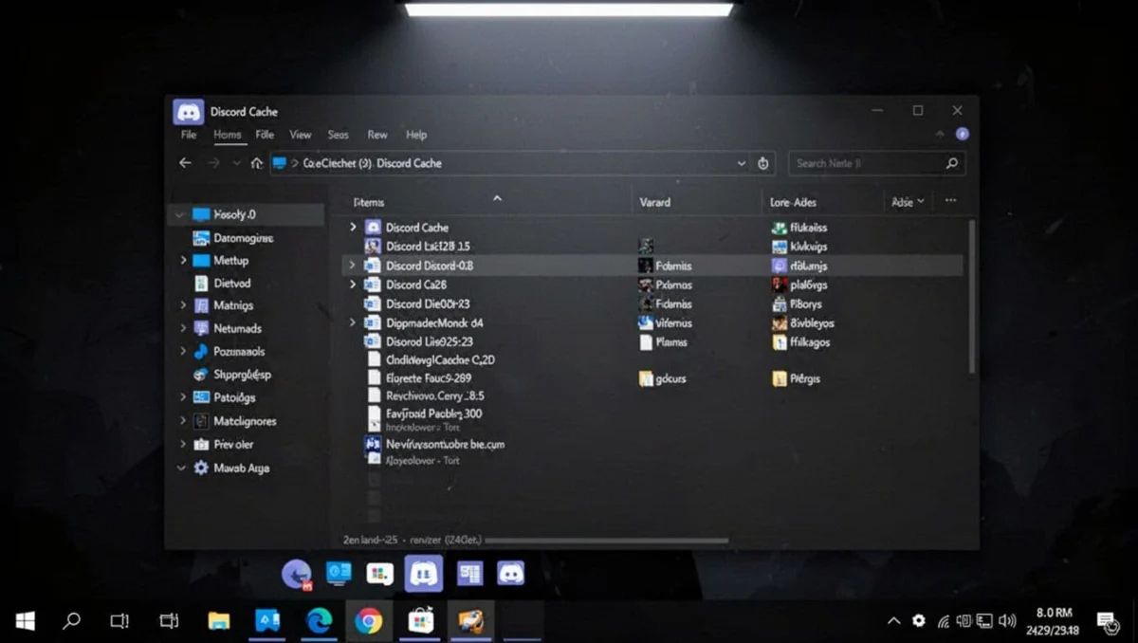This screenshot has height=643, width=1138.
Task: Click the Windows Start button
Action: (24, 621)
